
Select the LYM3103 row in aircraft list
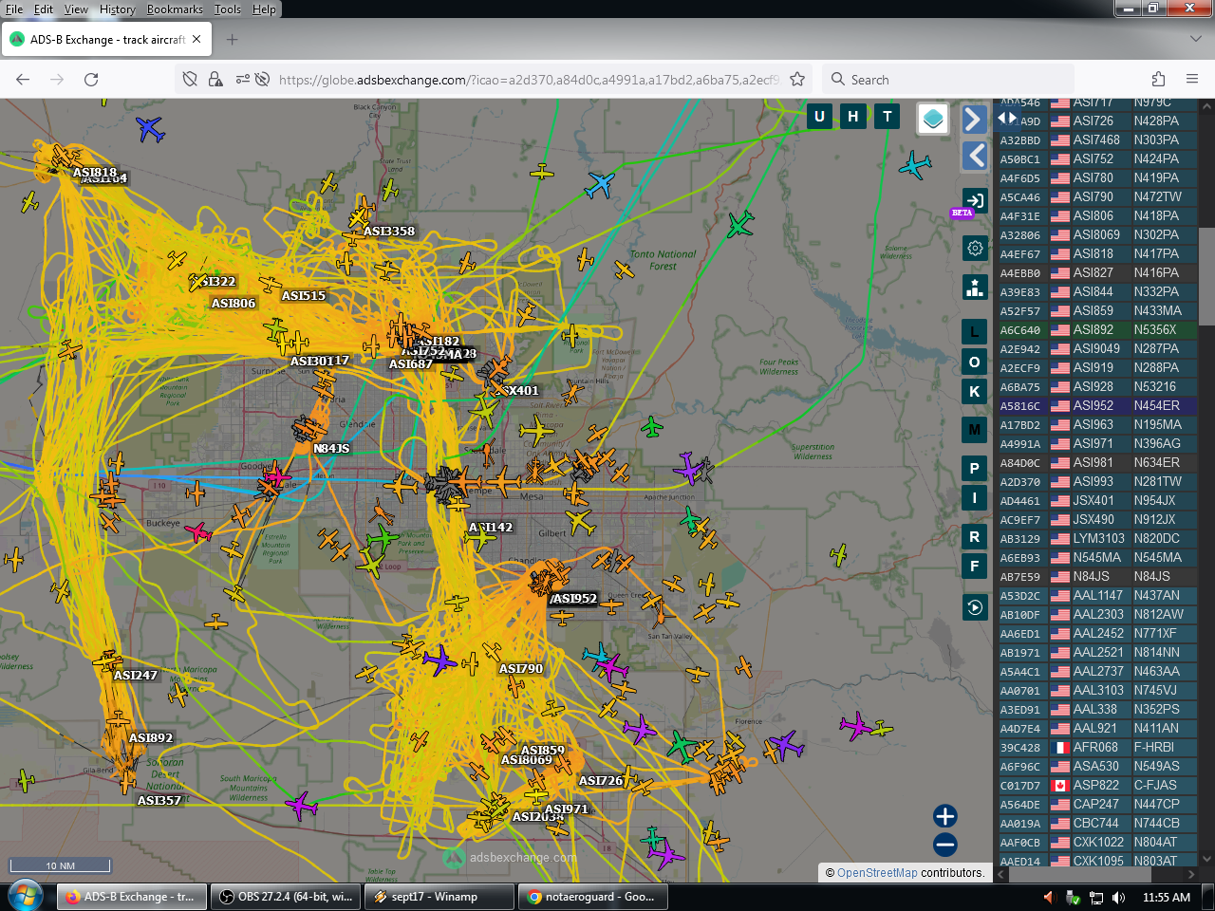[1096, 539]
